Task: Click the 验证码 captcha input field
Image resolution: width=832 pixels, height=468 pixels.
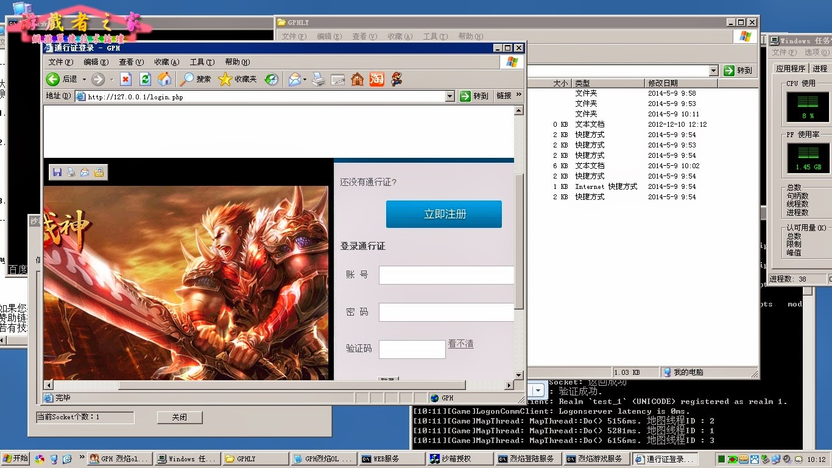Action: tap(412, 349)
